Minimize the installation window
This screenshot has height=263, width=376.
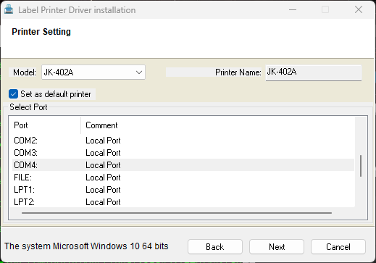coord(293,9)
